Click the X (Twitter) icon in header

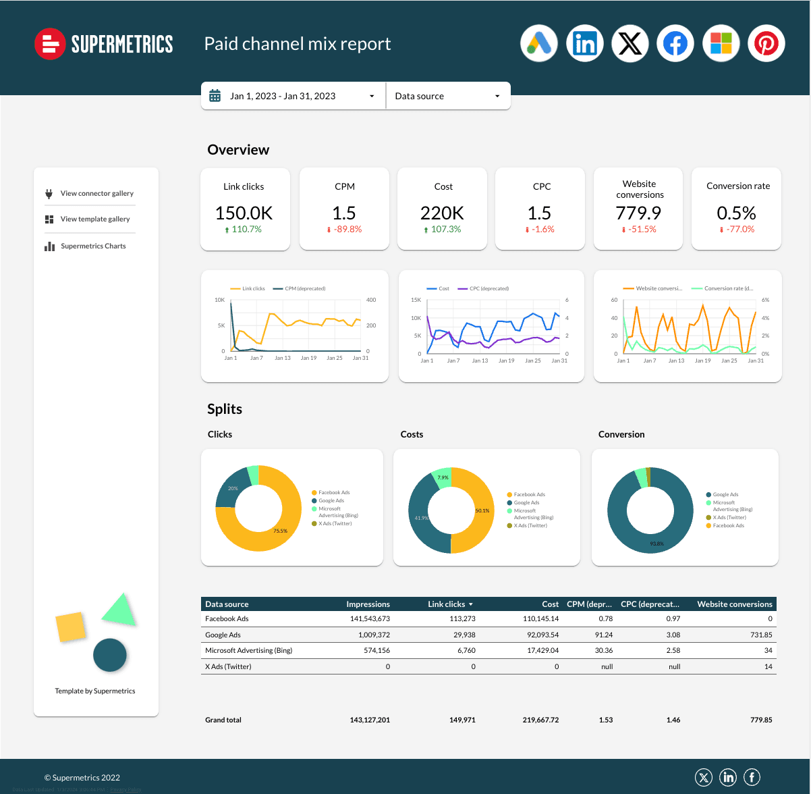(630, 44)
